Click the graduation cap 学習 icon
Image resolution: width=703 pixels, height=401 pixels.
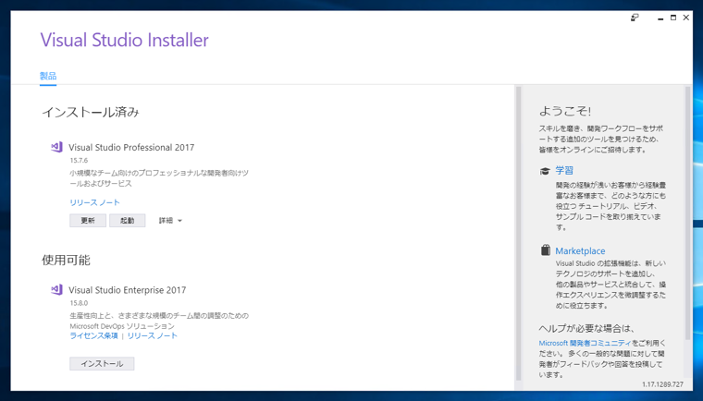tap(545, 171)
